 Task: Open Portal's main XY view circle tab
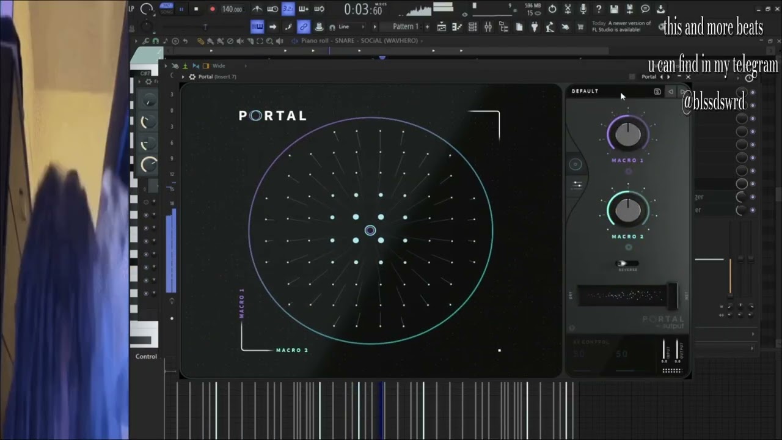pyautogui.click(x=576, y=164)
